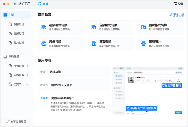Select the 主页 home grid icon
This screenshot has width=188, height=127.
(x=5, y=15)
